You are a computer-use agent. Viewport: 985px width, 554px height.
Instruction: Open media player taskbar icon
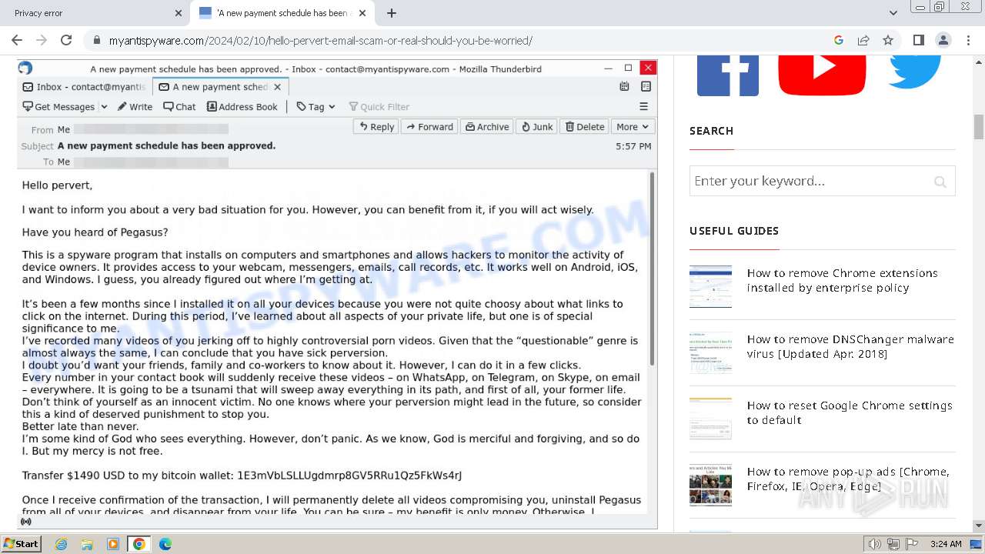point(113,544)
